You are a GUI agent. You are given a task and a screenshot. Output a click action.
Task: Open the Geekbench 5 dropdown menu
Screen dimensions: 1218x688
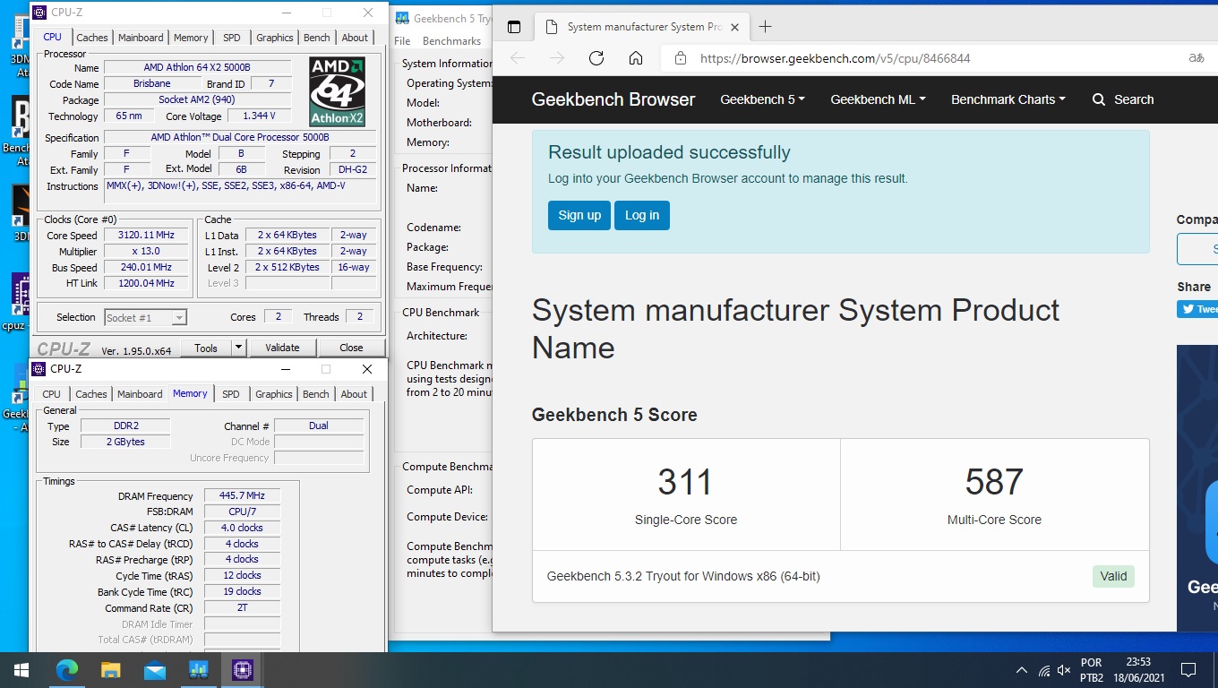(762, 99)
